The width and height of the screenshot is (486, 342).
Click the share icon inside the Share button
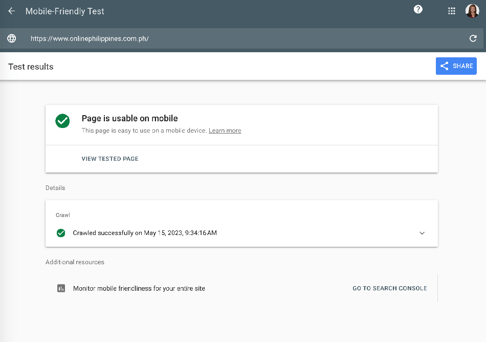point(444,66)
